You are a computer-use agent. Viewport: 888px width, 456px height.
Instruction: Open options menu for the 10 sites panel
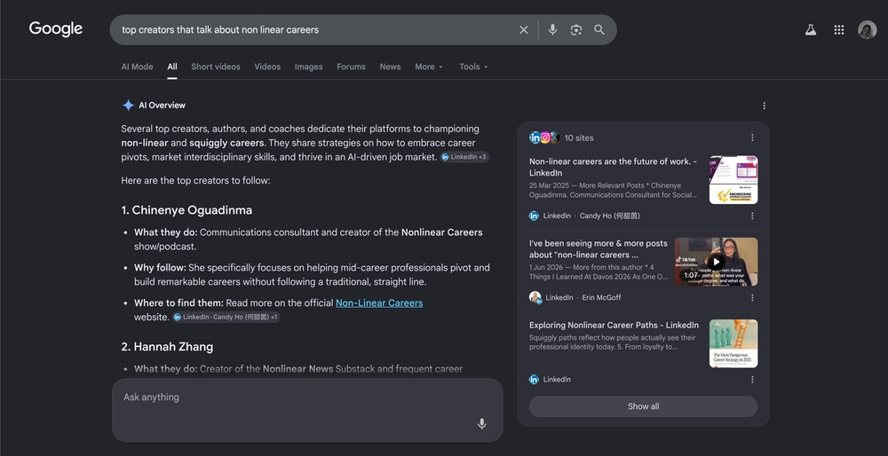[x=752, y=138]
